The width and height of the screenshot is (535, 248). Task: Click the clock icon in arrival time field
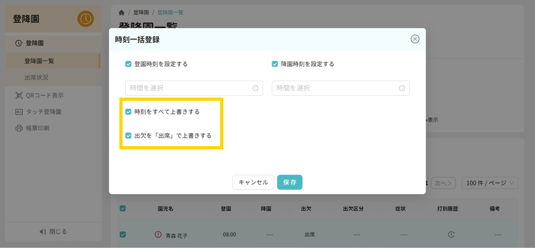pyautogui.click(x=255, y=89)
